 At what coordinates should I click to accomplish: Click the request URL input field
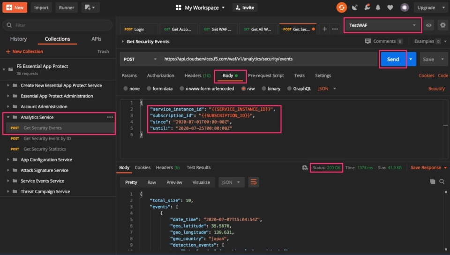click(x=269, y=59)
